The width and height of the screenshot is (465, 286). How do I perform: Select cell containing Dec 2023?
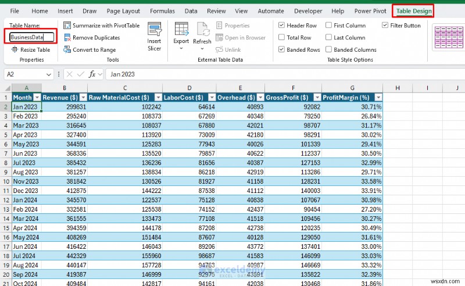tap(26, 191)
